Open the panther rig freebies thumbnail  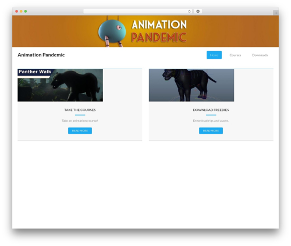click(x=191, y=85)
